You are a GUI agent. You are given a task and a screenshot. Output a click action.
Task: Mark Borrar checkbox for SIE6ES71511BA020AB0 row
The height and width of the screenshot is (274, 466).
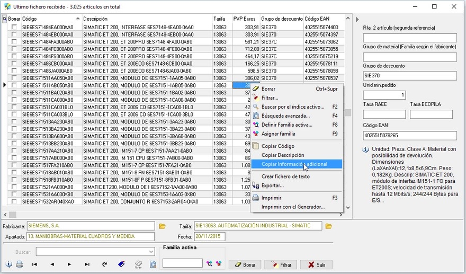pos(14,93)
